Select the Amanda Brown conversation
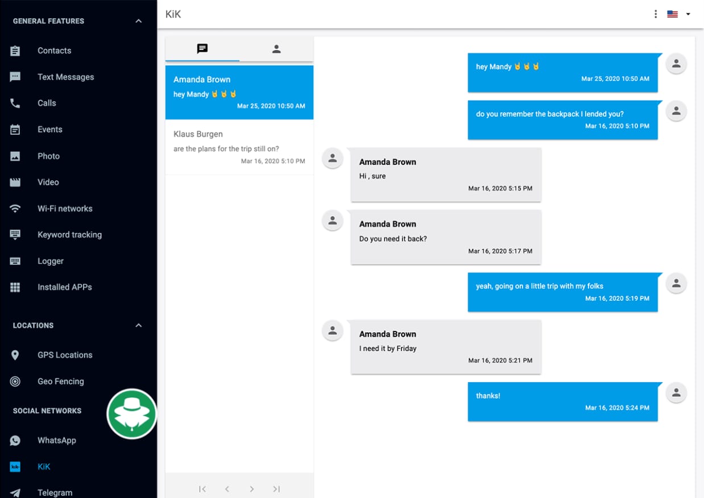Viewport: 704px width, 498px height. click(x=239, y=92)
